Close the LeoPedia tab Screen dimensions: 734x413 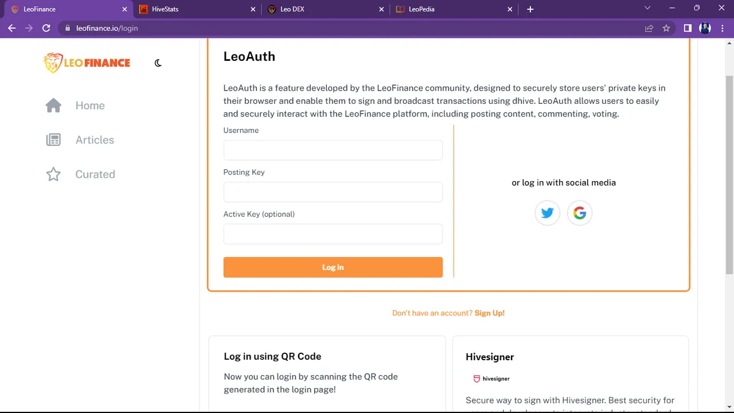510,9
